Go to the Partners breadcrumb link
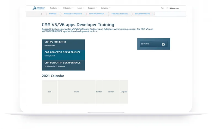212x129 pixels. pos(53,14)
